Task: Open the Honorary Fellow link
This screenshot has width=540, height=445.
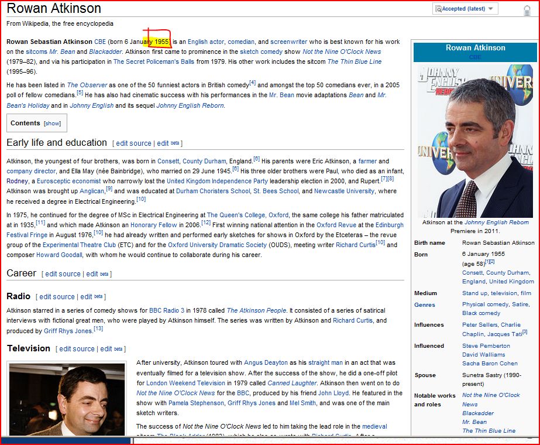Action: coord(154,225)
